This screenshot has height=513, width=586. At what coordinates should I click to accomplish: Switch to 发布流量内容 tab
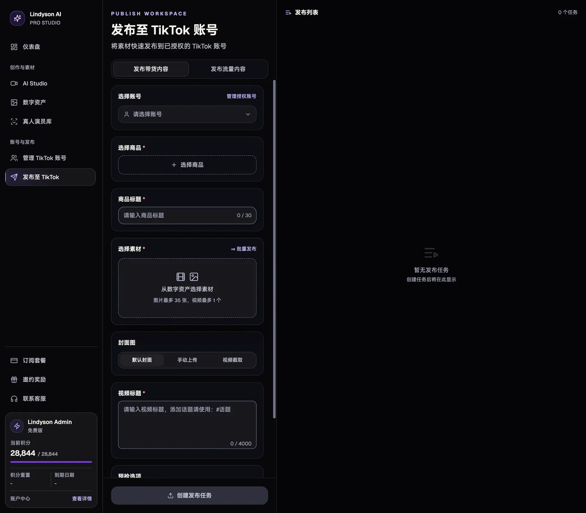tap(228, 69)
